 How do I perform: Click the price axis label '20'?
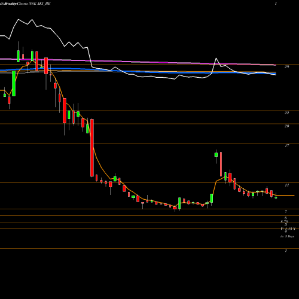pos(286,126)
